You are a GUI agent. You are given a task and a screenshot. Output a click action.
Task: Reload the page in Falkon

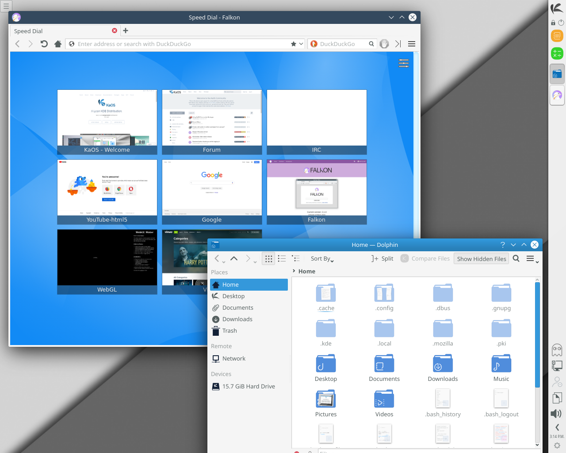(x=44, y=44)
